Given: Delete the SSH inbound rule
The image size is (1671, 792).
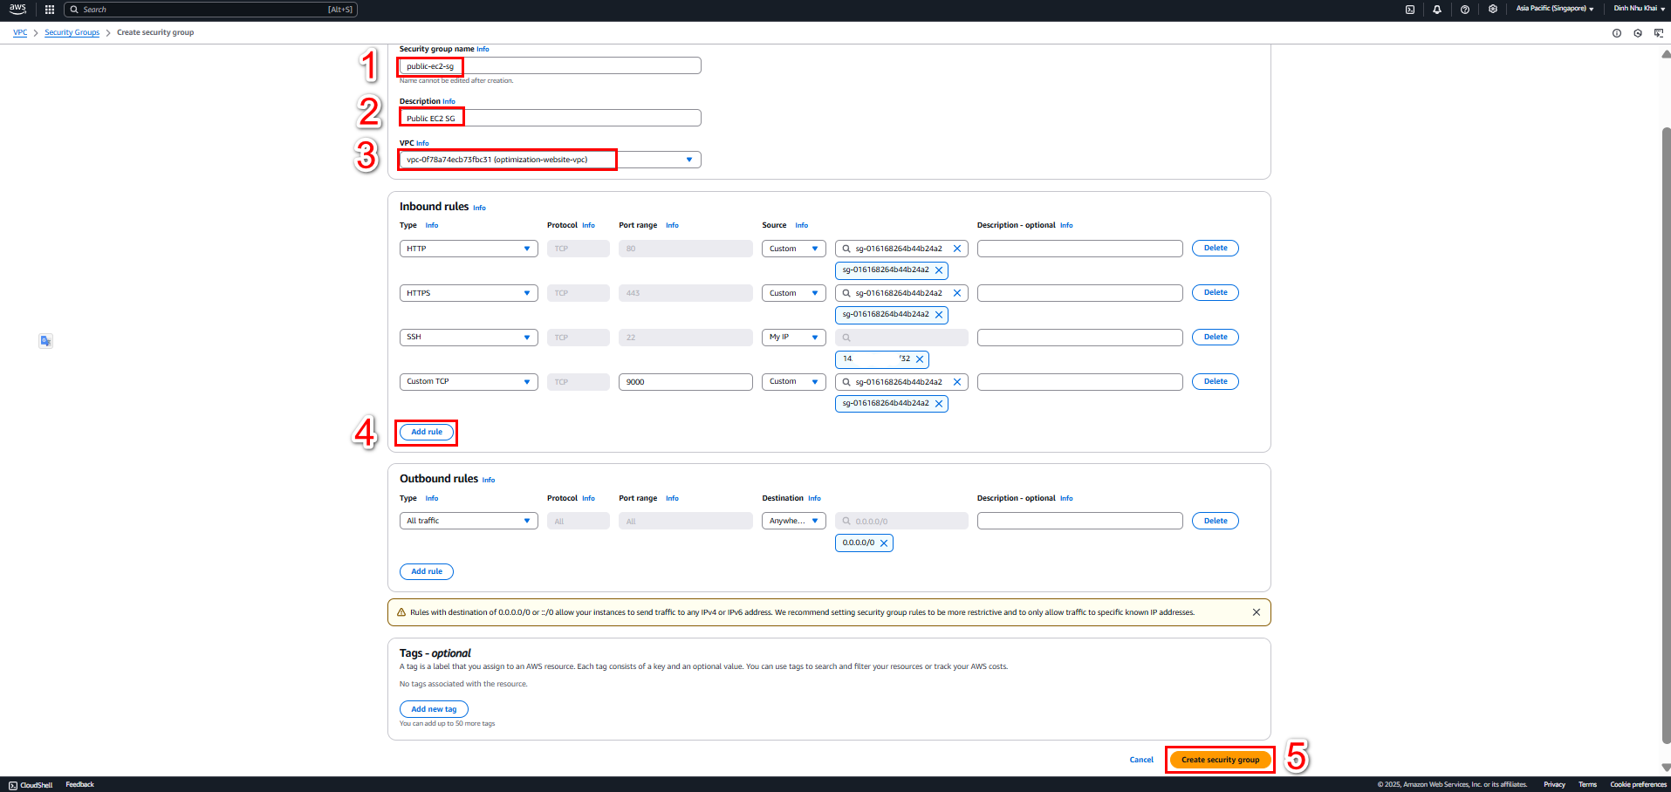Looking at the screenshot, I should point(1216,338).
